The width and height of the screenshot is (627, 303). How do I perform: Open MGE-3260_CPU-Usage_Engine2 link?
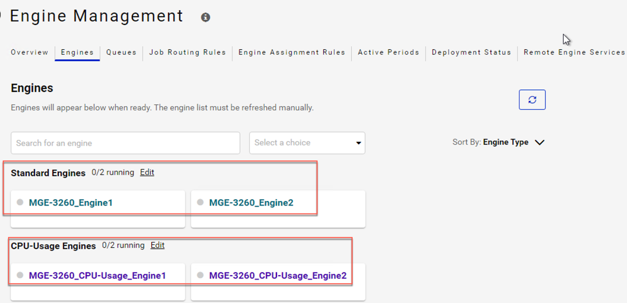tap(278, 276)
